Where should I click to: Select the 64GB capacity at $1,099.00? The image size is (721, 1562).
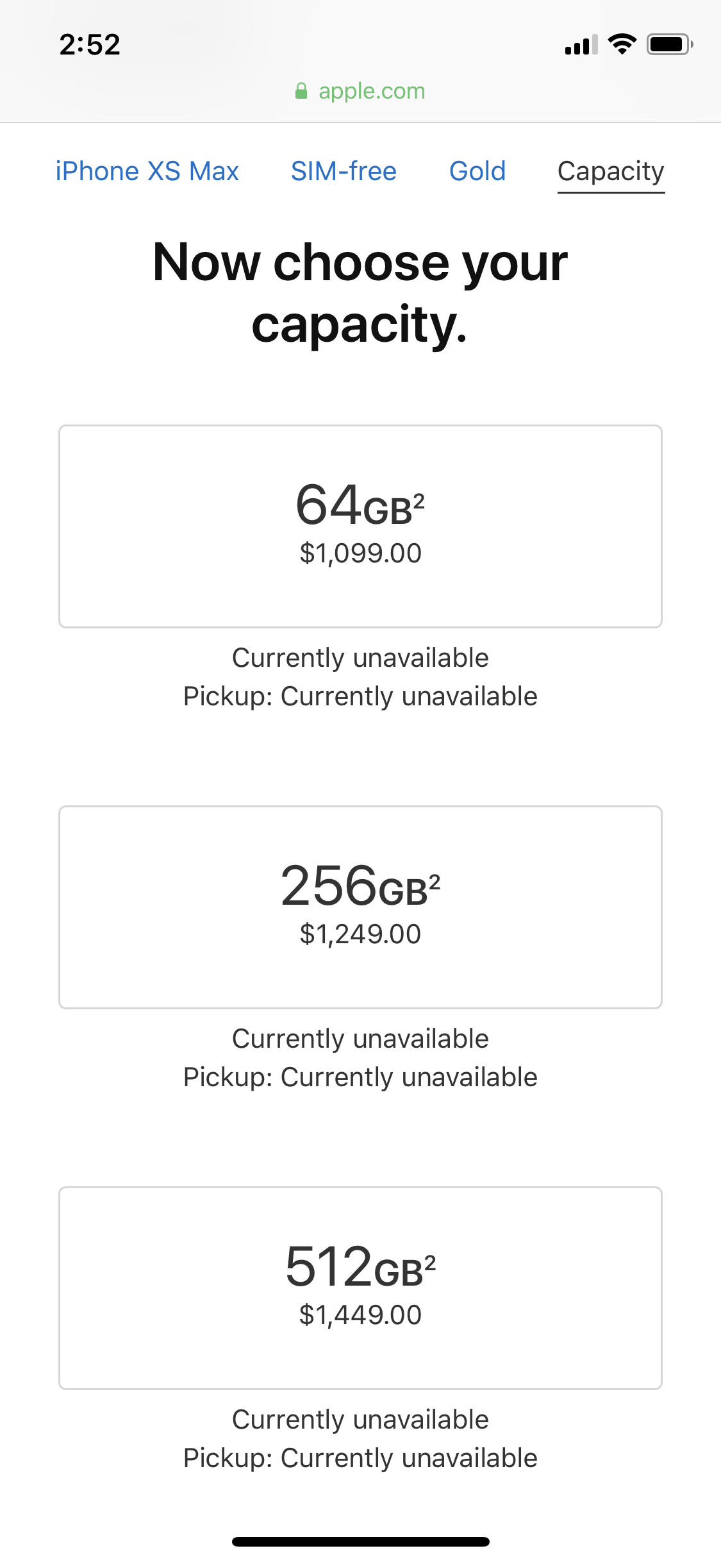tap(360, 526)
